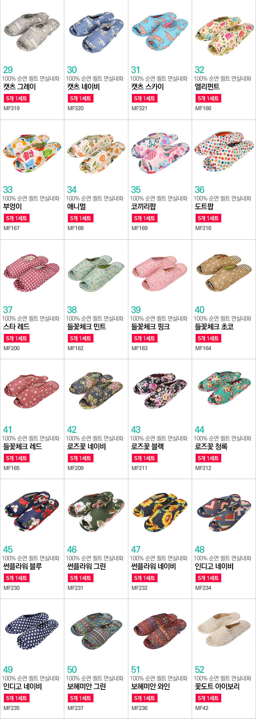Click 5개 1세트 badge under 썬플라워 블루
The width and height of the screenshot is (256, 719).
coord(16,578)
